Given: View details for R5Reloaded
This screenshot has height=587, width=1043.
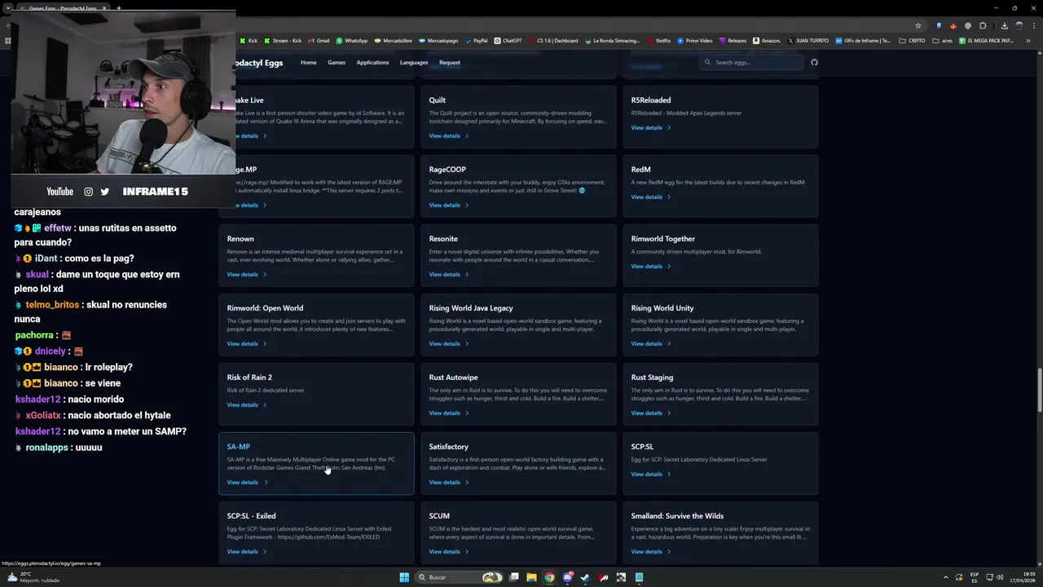Looking at the screenshot, I should [651, 127].
